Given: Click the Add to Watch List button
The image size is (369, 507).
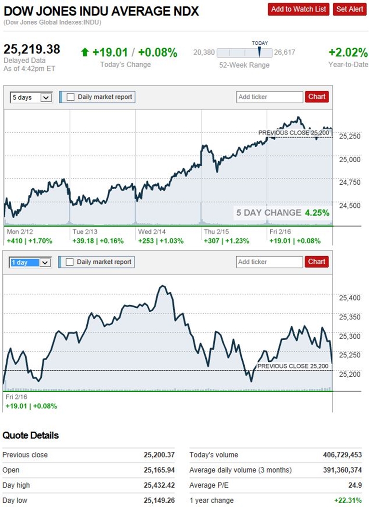Looking at the screenshot, I should point(299,9).
